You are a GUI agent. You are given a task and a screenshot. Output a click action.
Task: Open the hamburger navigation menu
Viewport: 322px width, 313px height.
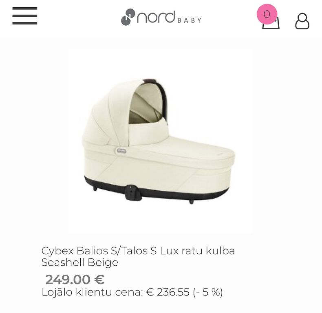coord(24,16)
